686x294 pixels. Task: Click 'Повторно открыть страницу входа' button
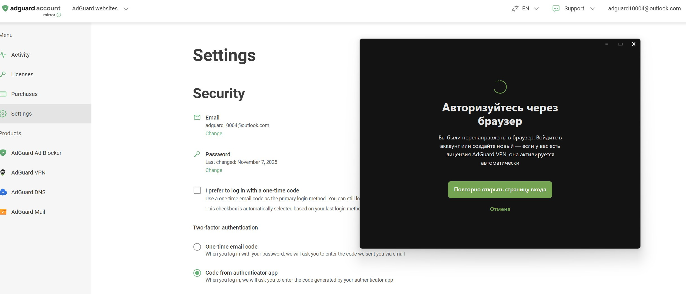(500, 190)
